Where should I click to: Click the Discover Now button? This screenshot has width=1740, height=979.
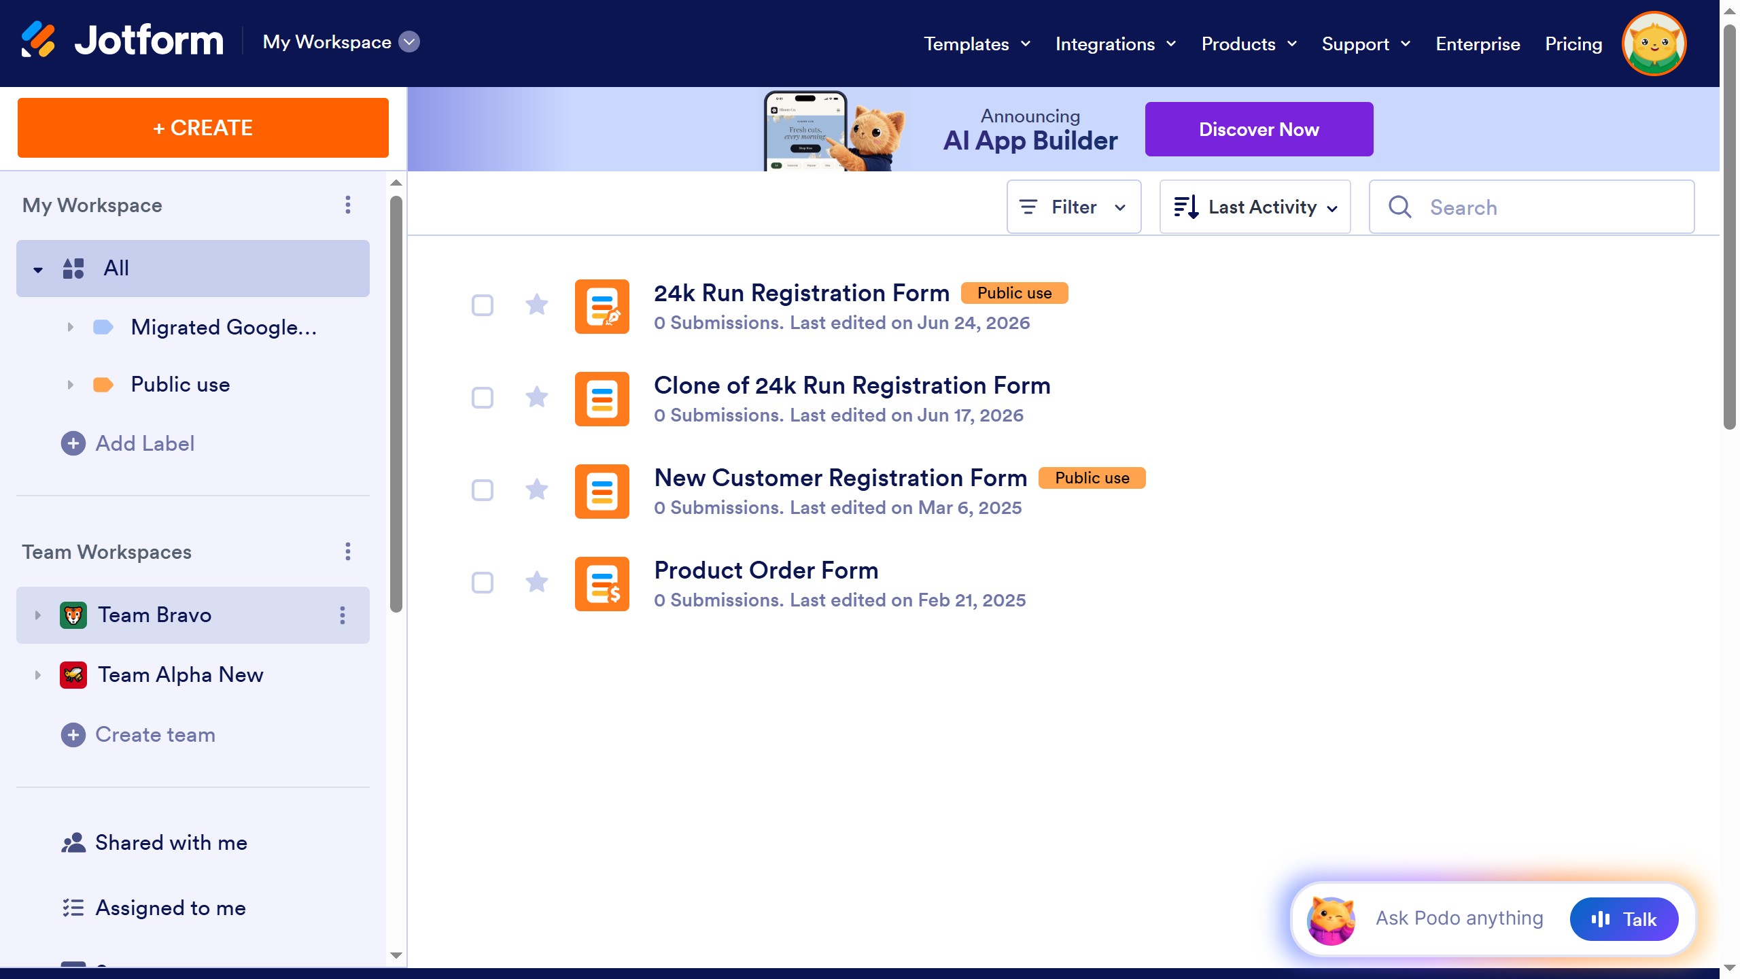[x=1259, y=129]
